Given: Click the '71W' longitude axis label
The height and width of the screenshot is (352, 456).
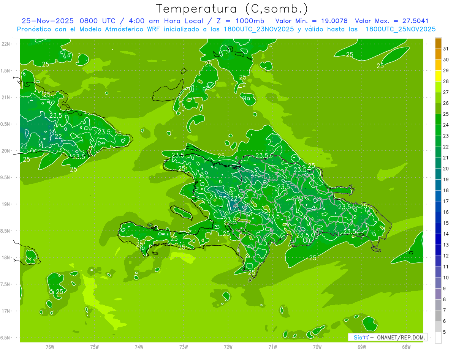Looking at the screenshot, I should [272, 347].
